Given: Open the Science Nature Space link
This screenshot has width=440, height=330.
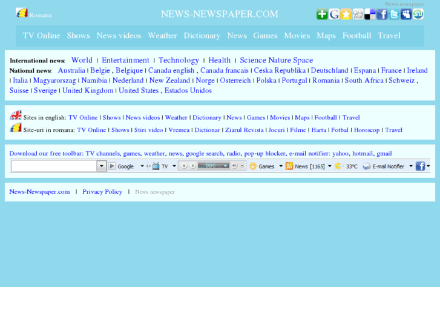Looking at the screenshot, I should click(x=276, y=60).
